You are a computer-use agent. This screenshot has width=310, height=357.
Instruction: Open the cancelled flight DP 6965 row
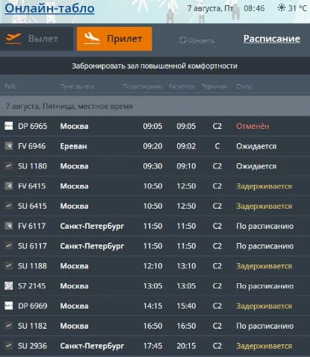pyautogui.click(x=155, y=126)
